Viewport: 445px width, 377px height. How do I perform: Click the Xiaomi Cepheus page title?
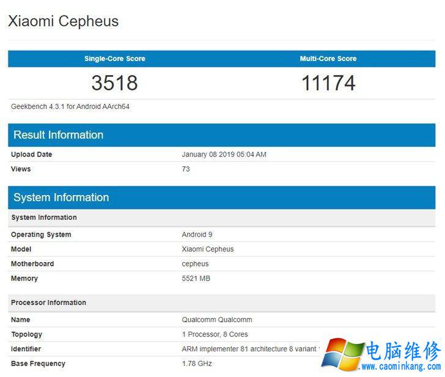click(64, 21)
